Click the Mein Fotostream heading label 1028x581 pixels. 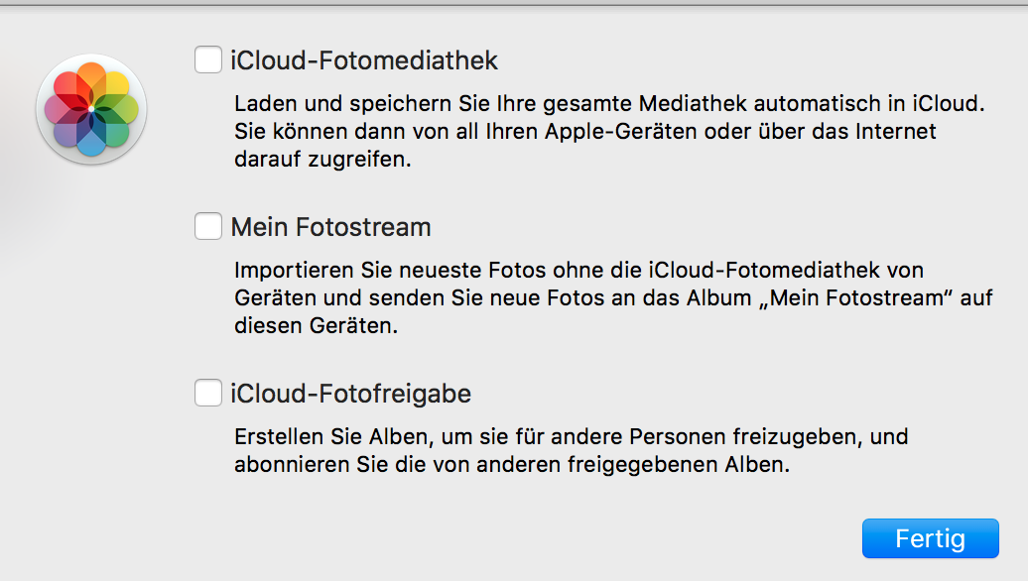click(330, 228)
